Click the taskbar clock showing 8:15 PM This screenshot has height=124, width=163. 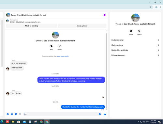click(153, 122)
